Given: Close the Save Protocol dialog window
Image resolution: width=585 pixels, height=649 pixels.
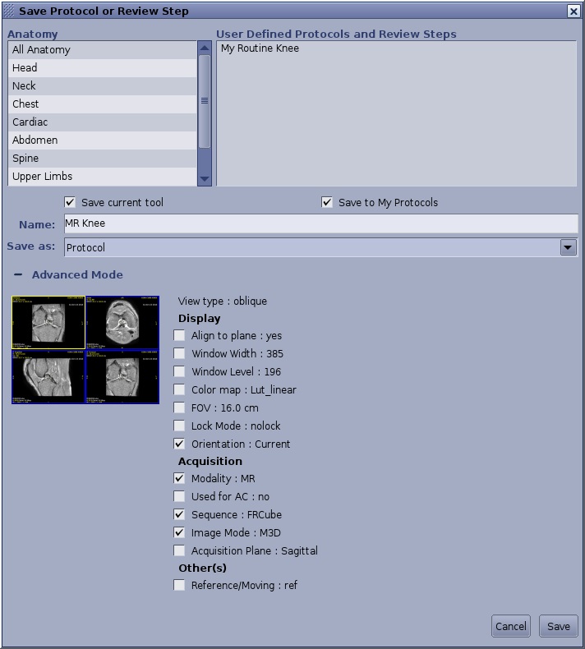Looking at the screenshot, I should (573, 12).
